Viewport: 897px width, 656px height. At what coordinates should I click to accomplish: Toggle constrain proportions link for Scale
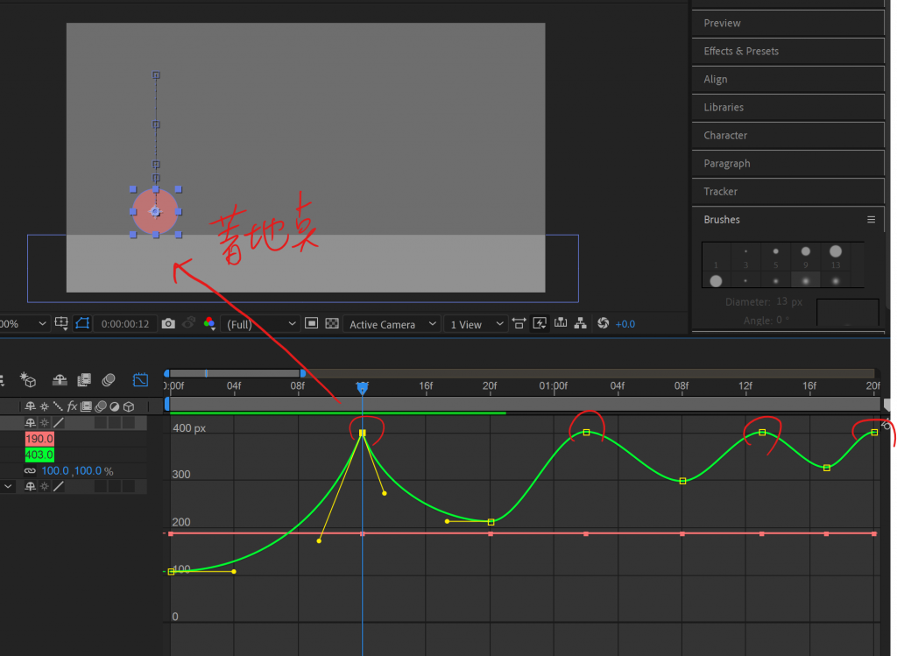tap(30, 470)
